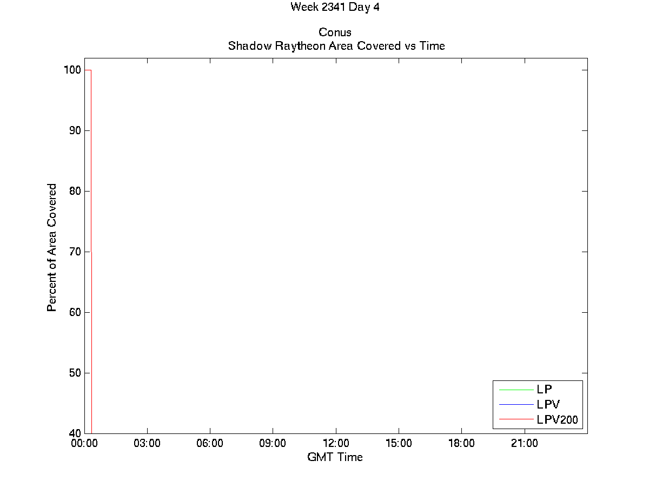Click the red LPV200 line sample in legend
Viewport: 649px width, 487px height.
[x=516, y=419]
